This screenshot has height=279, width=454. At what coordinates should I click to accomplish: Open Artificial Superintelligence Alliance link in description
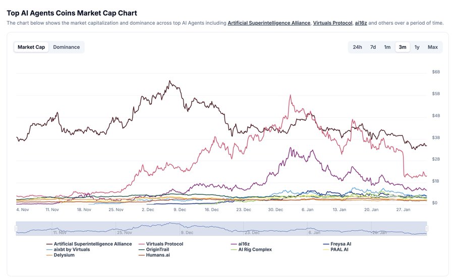tap(268, 23)
